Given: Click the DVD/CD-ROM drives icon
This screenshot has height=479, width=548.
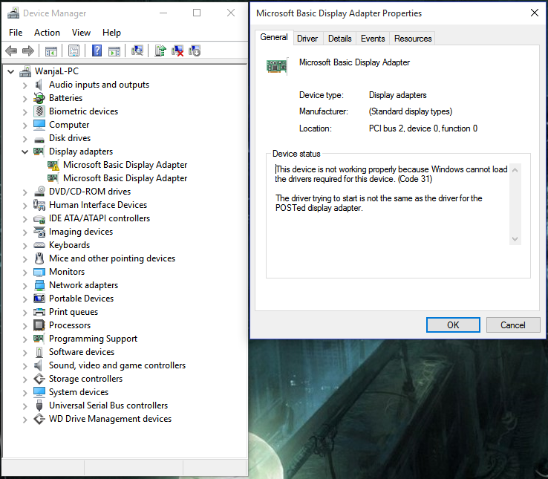Looking at the screenshot, I should click(39, 192).
